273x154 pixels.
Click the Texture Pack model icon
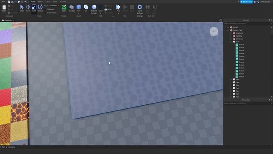[x=231, y=30]
